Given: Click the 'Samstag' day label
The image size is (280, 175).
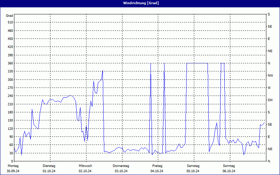Looking at the screenshot, I should click(x=193, y=166).
